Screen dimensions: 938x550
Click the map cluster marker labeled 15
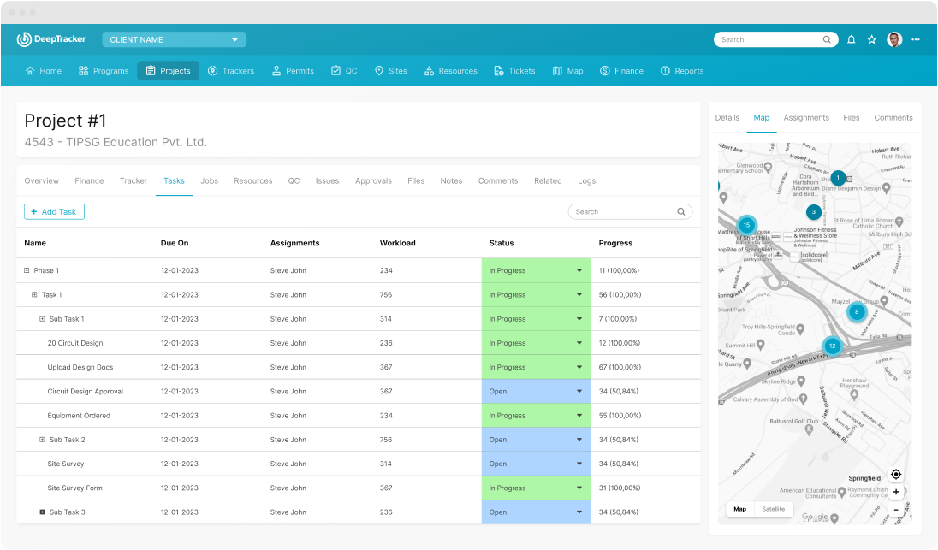[746, 225]
